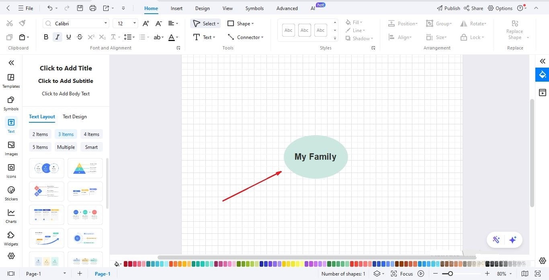549x280 pixels.
Task: Expand the Connector tool dropdown
Action: click(x=262, y=37)
